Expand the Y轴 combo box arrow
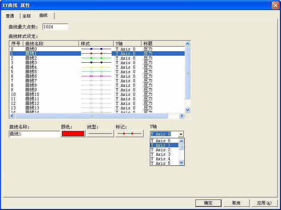 coord(181,134)
